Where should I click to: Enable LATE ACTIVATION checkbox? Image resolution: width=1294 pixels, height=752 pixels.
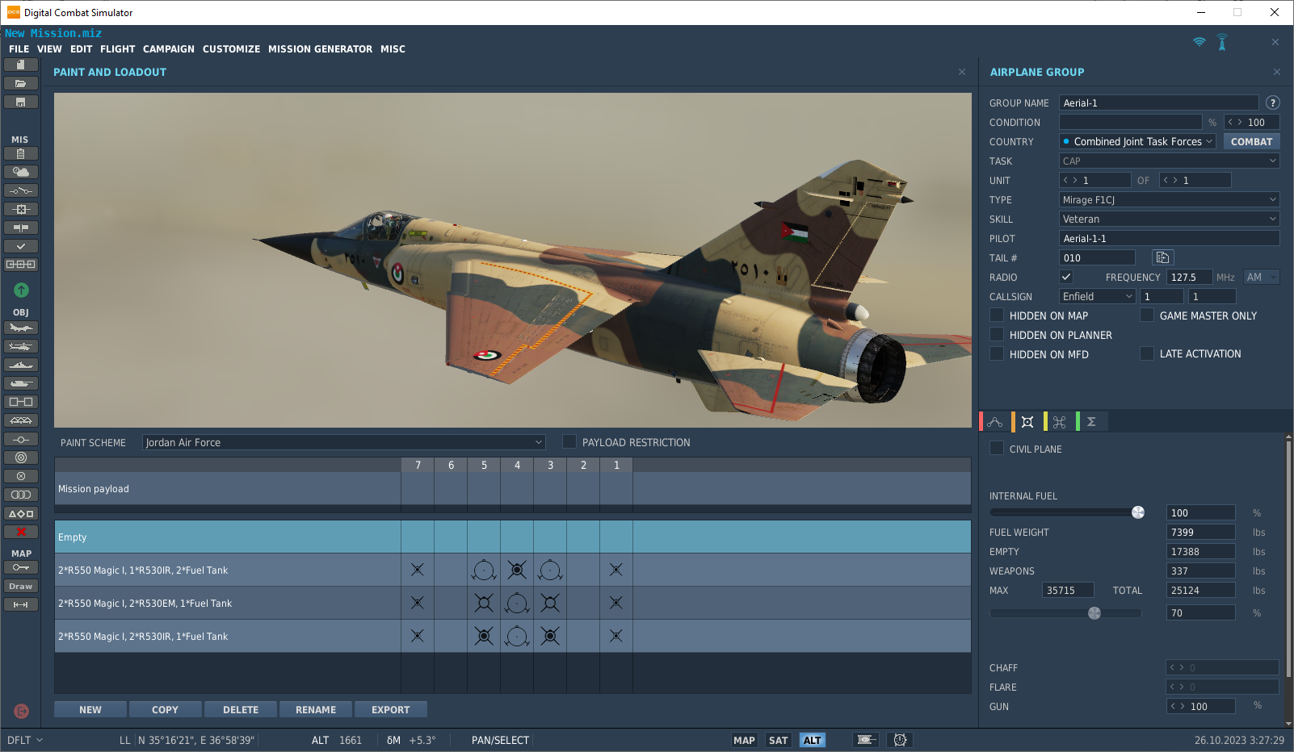click(x=1147, y=353)
